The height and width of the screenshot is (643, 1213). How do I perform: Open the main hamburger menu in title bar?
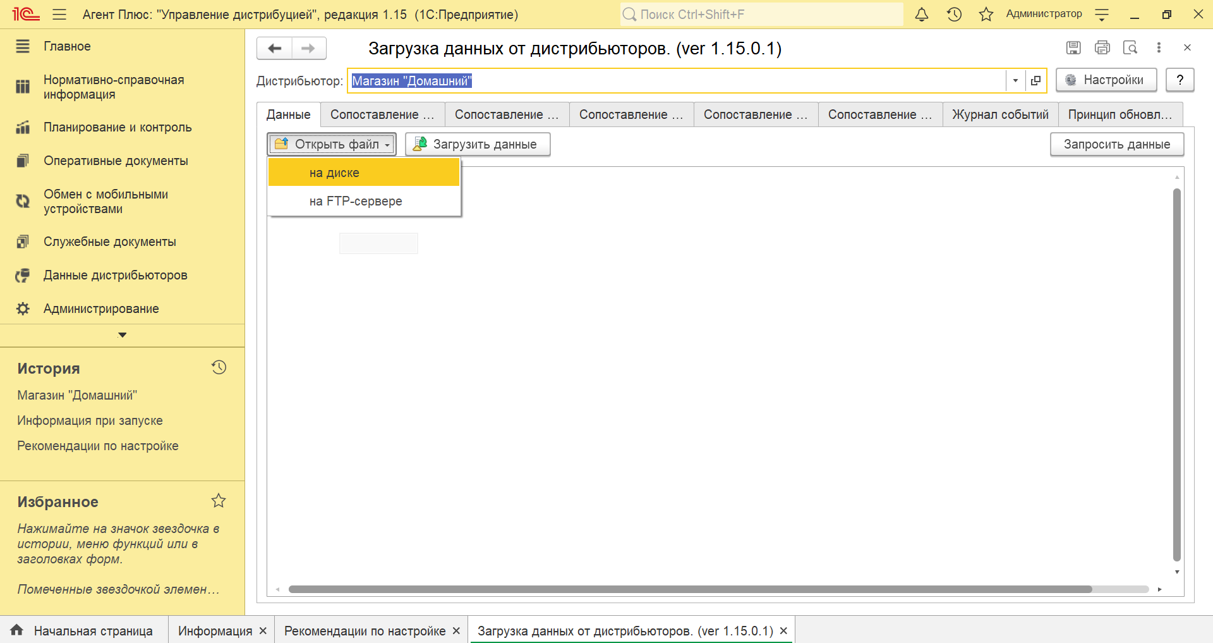59,14
